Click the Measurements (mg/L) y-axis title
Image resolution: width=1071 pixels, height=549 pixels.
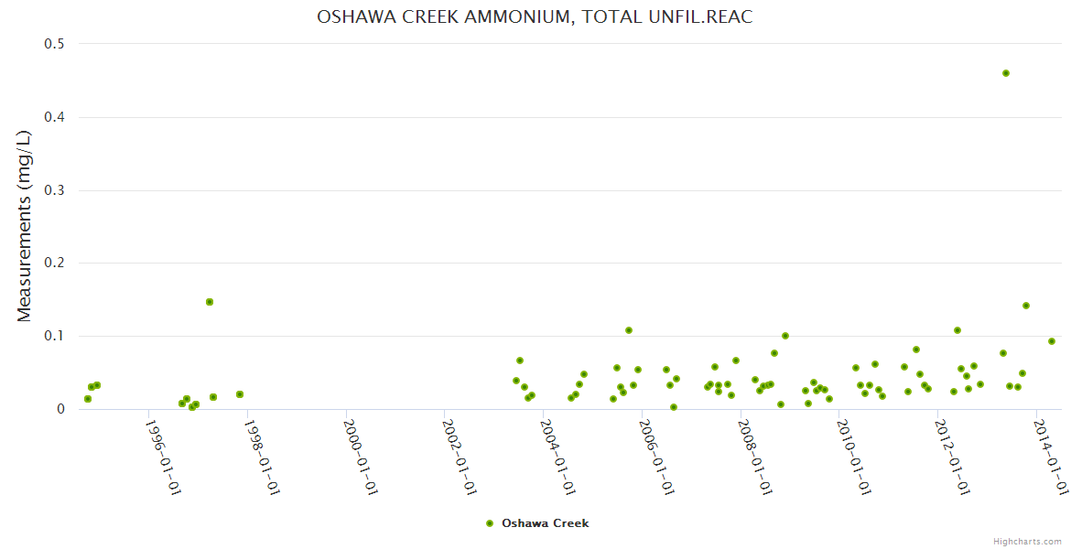tap(25, 226)
